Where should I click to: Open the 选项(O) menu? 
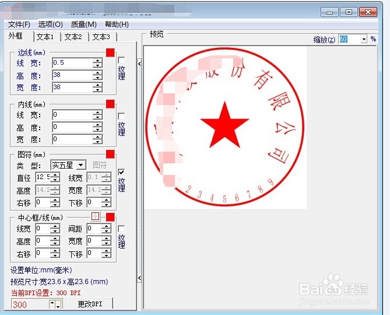coord(51,24)
